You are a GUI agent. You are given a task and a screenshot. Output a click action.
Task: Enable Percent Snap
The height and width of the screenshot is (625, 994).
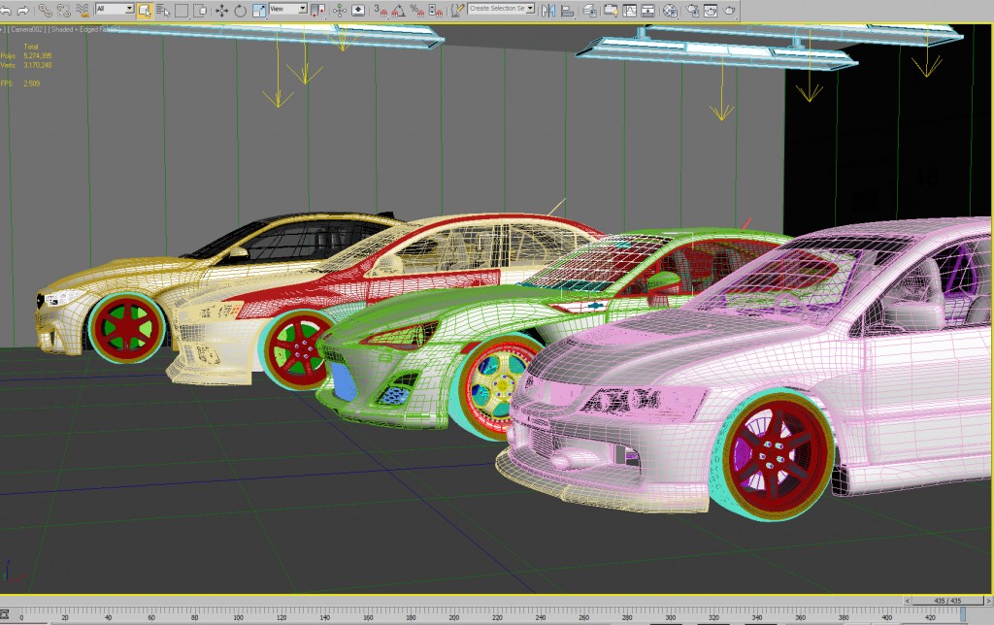click(415, 11)
